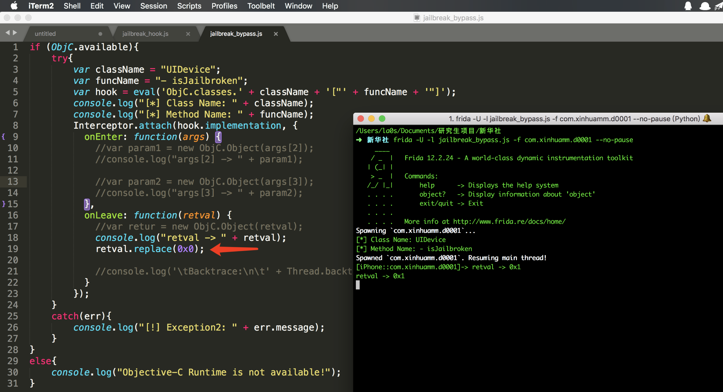Click the file icon beside the jailbreak_bypass.js title
This screenshot has width=723, height=392.
point(417,18)
